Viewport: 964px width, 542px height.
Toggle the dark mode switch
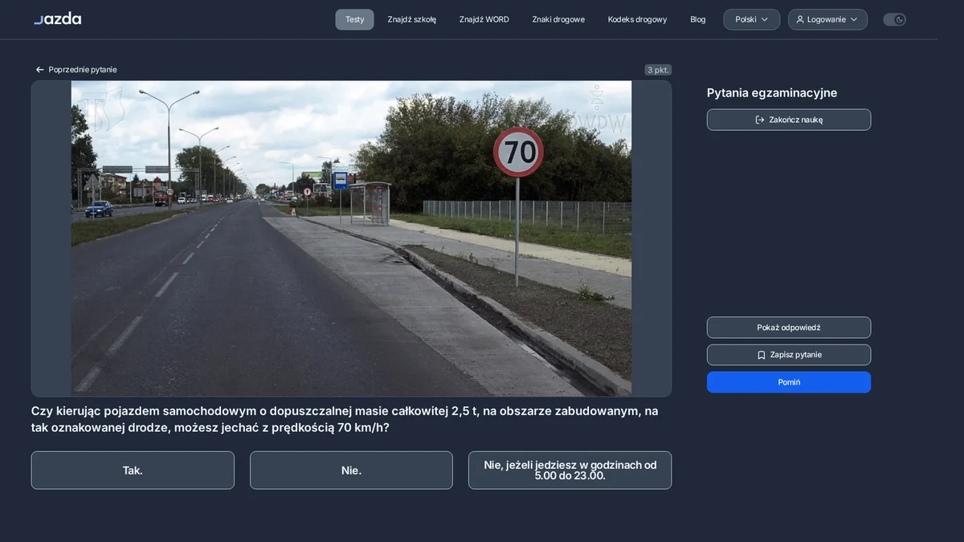coord(894,19)
